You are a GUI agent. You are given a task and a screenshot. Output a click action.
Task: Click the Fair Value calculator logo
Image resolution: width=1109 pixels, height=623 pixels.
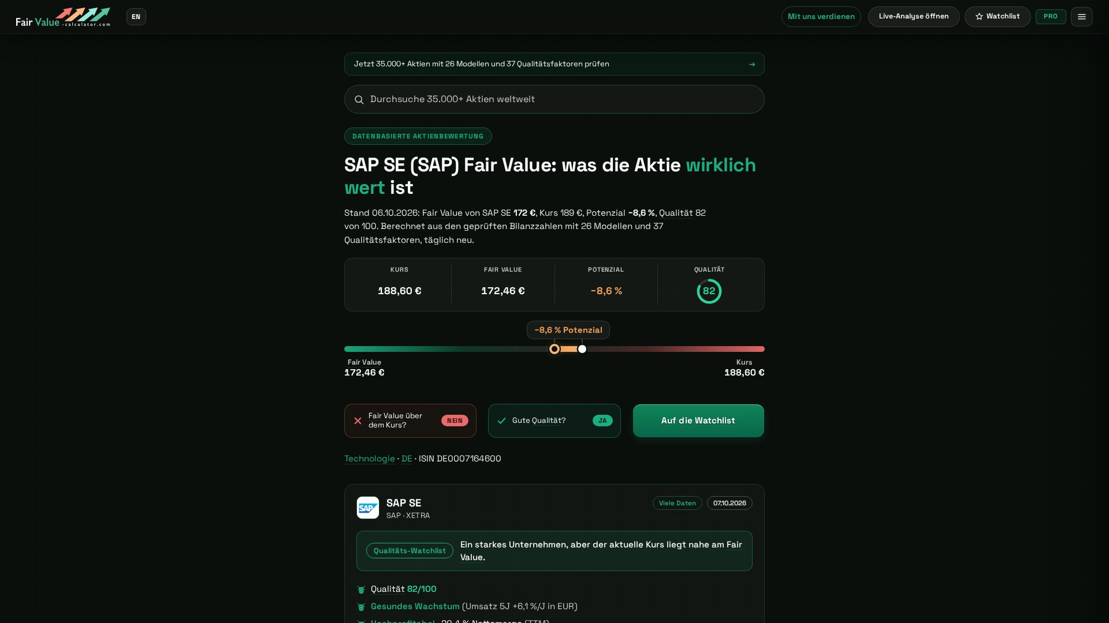63,17
